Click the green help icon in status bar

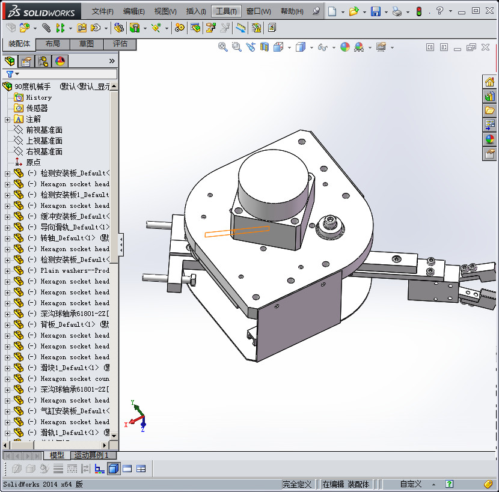pyautogui.click(x=449, y=484)
